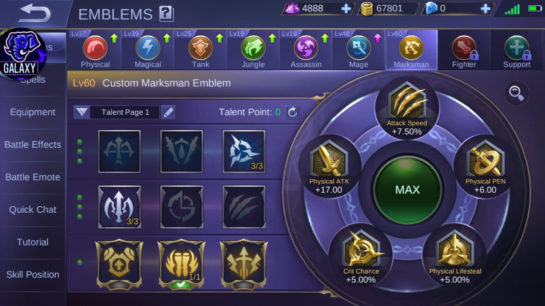Click the back arrow icon

coord(34,13)
